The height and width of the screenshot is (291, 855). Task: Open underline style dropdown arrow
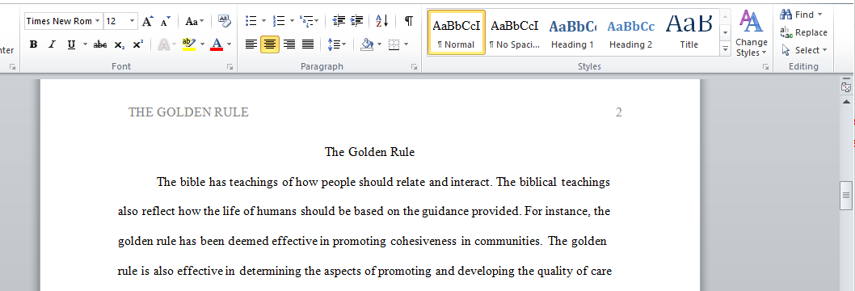pyautogui.click(x=85, y=44)
